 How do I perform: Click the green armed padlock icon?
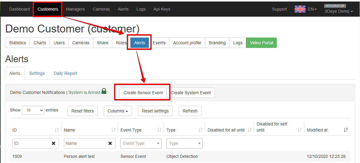coord(104,91)
